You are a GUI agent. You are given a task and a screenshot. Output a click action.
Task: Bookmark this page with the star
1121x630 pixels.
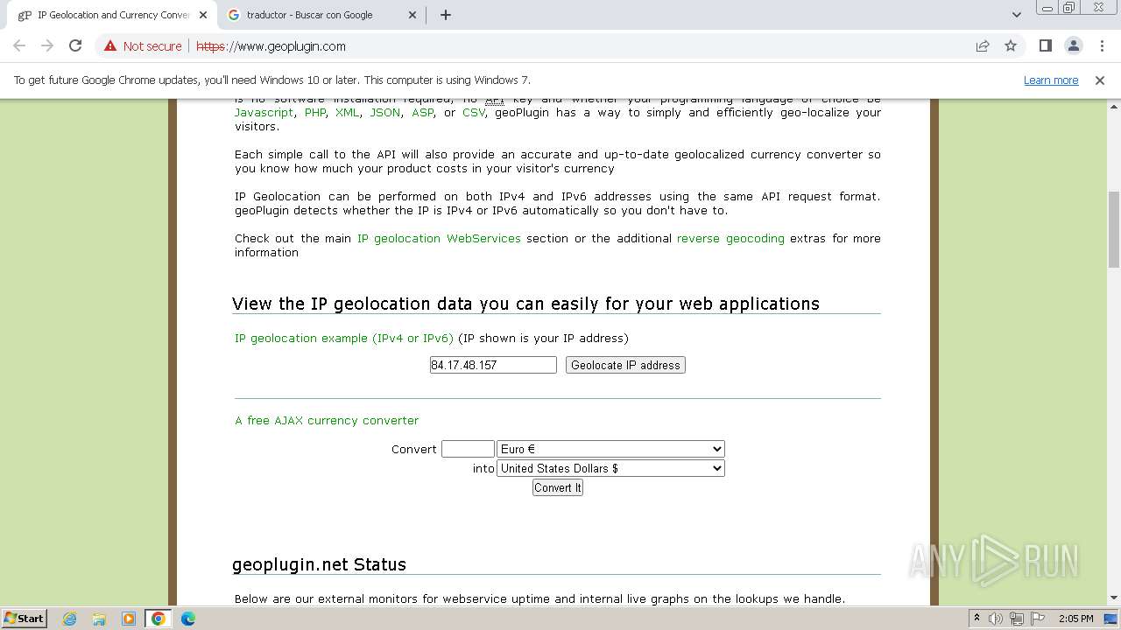point(1011,46)
